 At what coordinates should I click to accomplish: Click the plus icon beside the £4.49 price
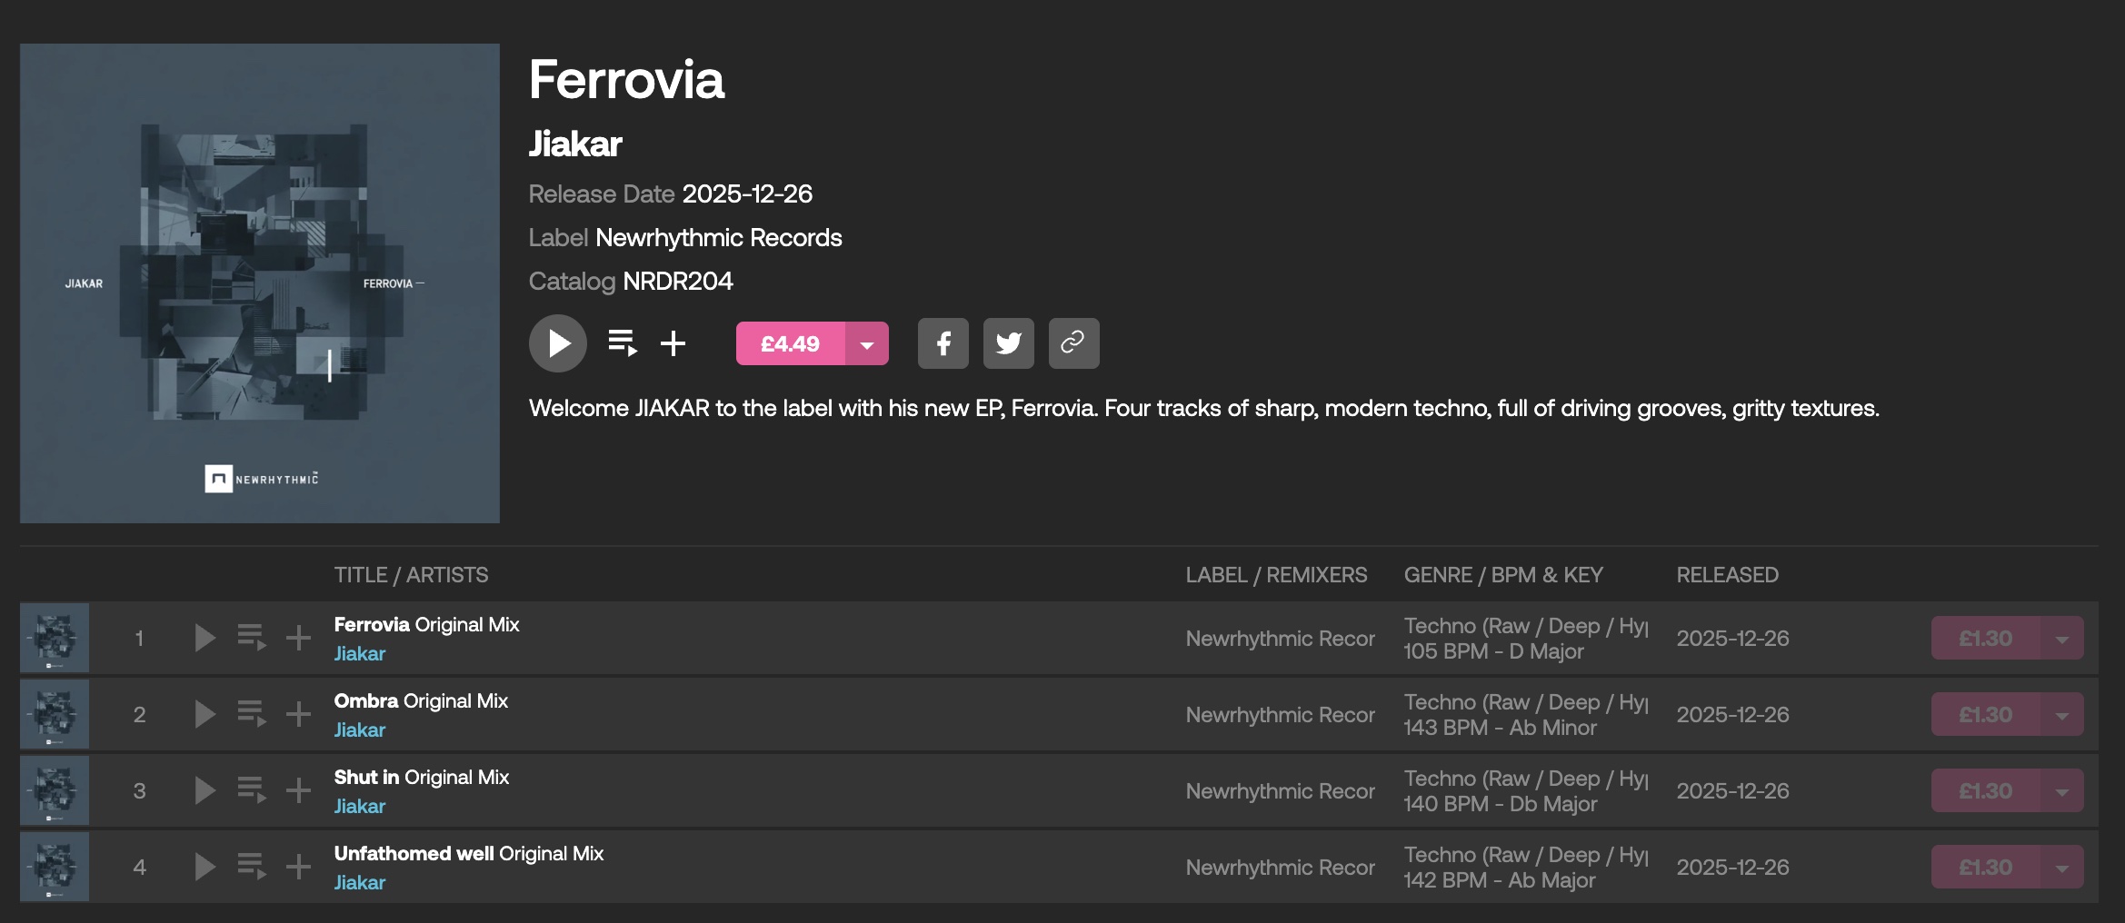pos(673,343)
